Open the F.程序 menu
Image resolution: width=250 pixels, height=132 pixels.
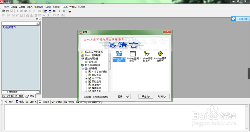click(6, 7)
